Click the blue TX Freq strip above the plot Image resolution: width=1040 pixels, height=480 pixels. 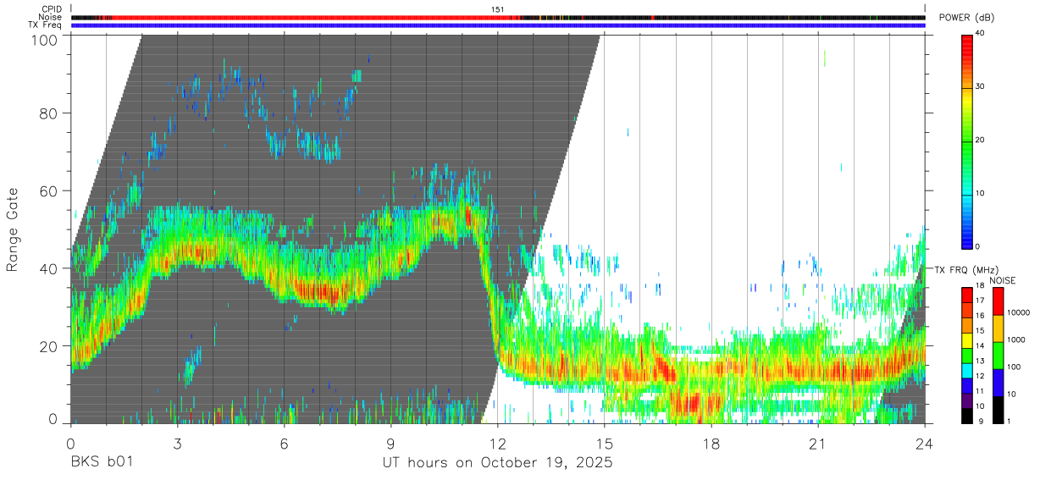(x=498, y=25)
